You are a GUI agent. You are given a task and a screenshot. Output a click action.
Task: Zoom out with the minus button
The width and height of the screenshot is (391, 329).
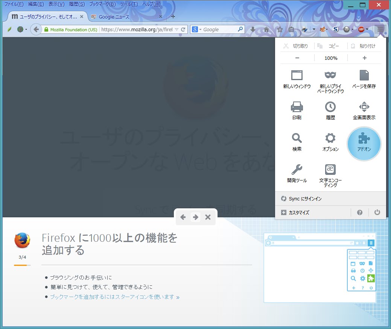tap(297, 58)
